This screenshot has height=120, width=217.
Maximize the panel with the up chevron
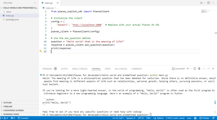point(208,68)
